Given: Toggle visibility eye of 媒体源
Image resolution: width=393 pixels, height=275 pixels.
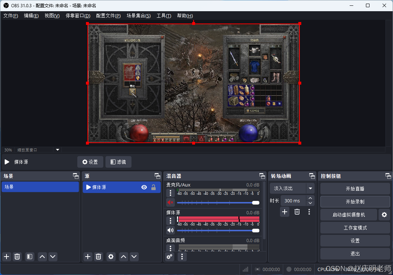Looking at the screenshot, I should [144, 187].
